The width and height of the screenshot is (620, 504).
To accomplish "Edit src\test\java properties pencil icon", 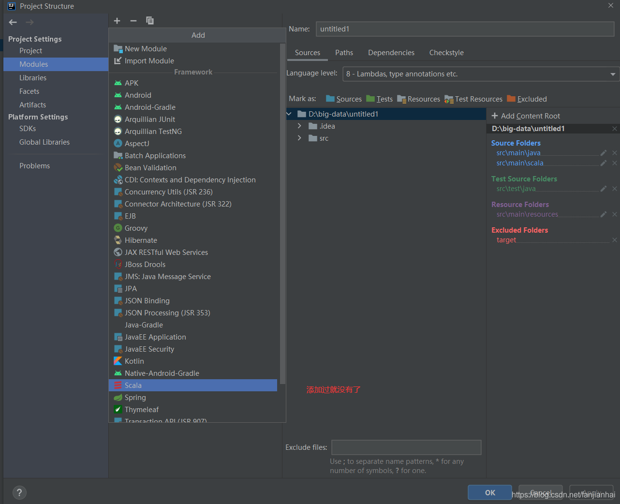I will click(x=604, y=189).
